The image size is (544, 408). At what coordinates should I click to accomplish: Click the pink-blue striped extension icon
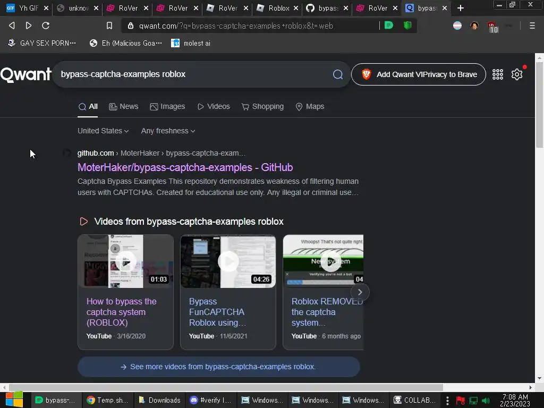point(457,25)
